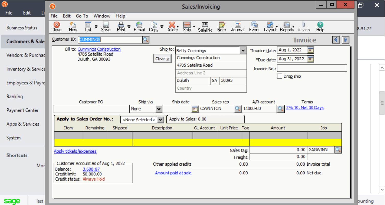Click the Customer PO input field

(x=91, y=109)
